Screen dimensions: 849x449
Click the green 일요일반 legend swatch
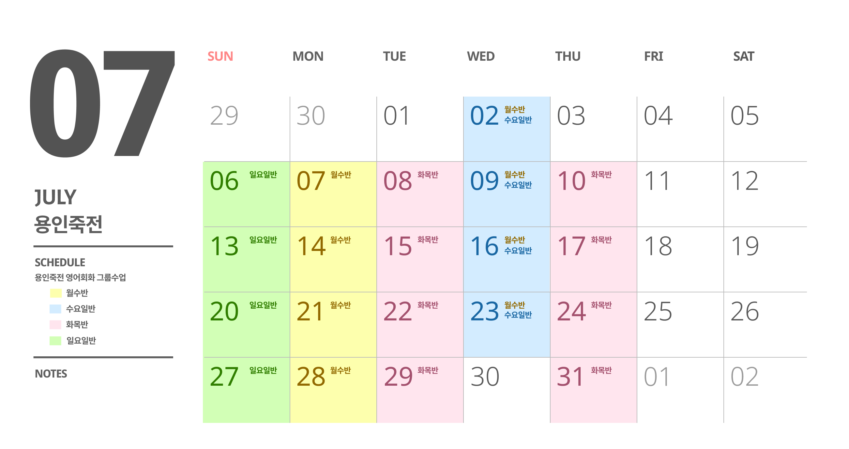pyautogui.click(x=55, y=341)
